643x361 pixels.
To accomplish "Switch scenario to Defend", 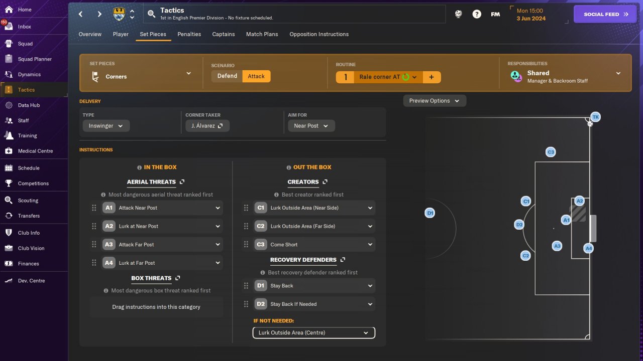I will (x=227, y=76).
